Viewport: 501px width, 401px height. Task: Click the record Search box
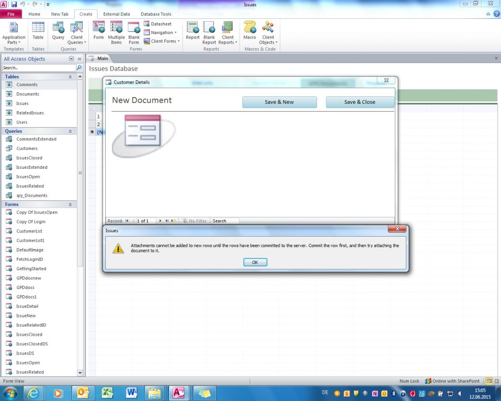pos(225,221)
